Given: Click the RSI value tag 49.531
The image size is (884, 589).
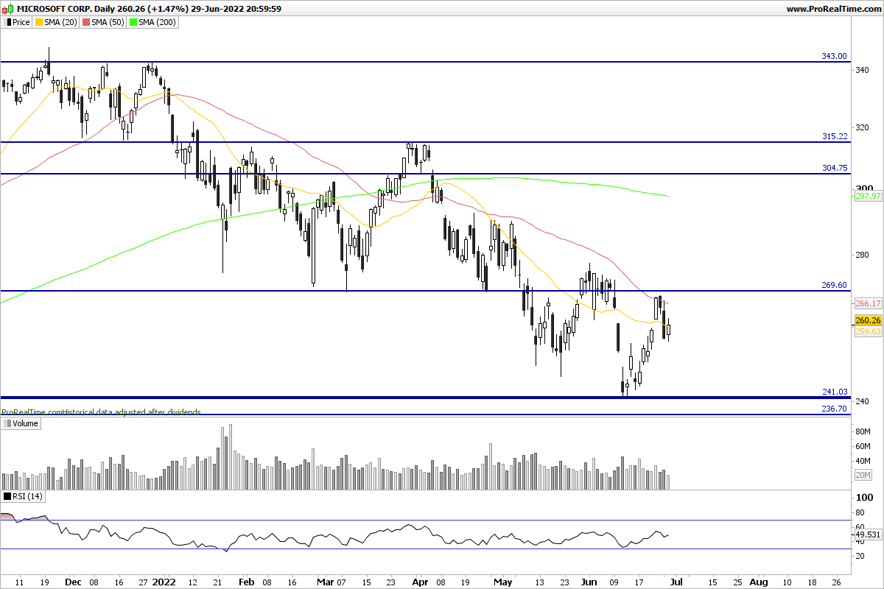Looking at the screenshot, I should (869, 535).
